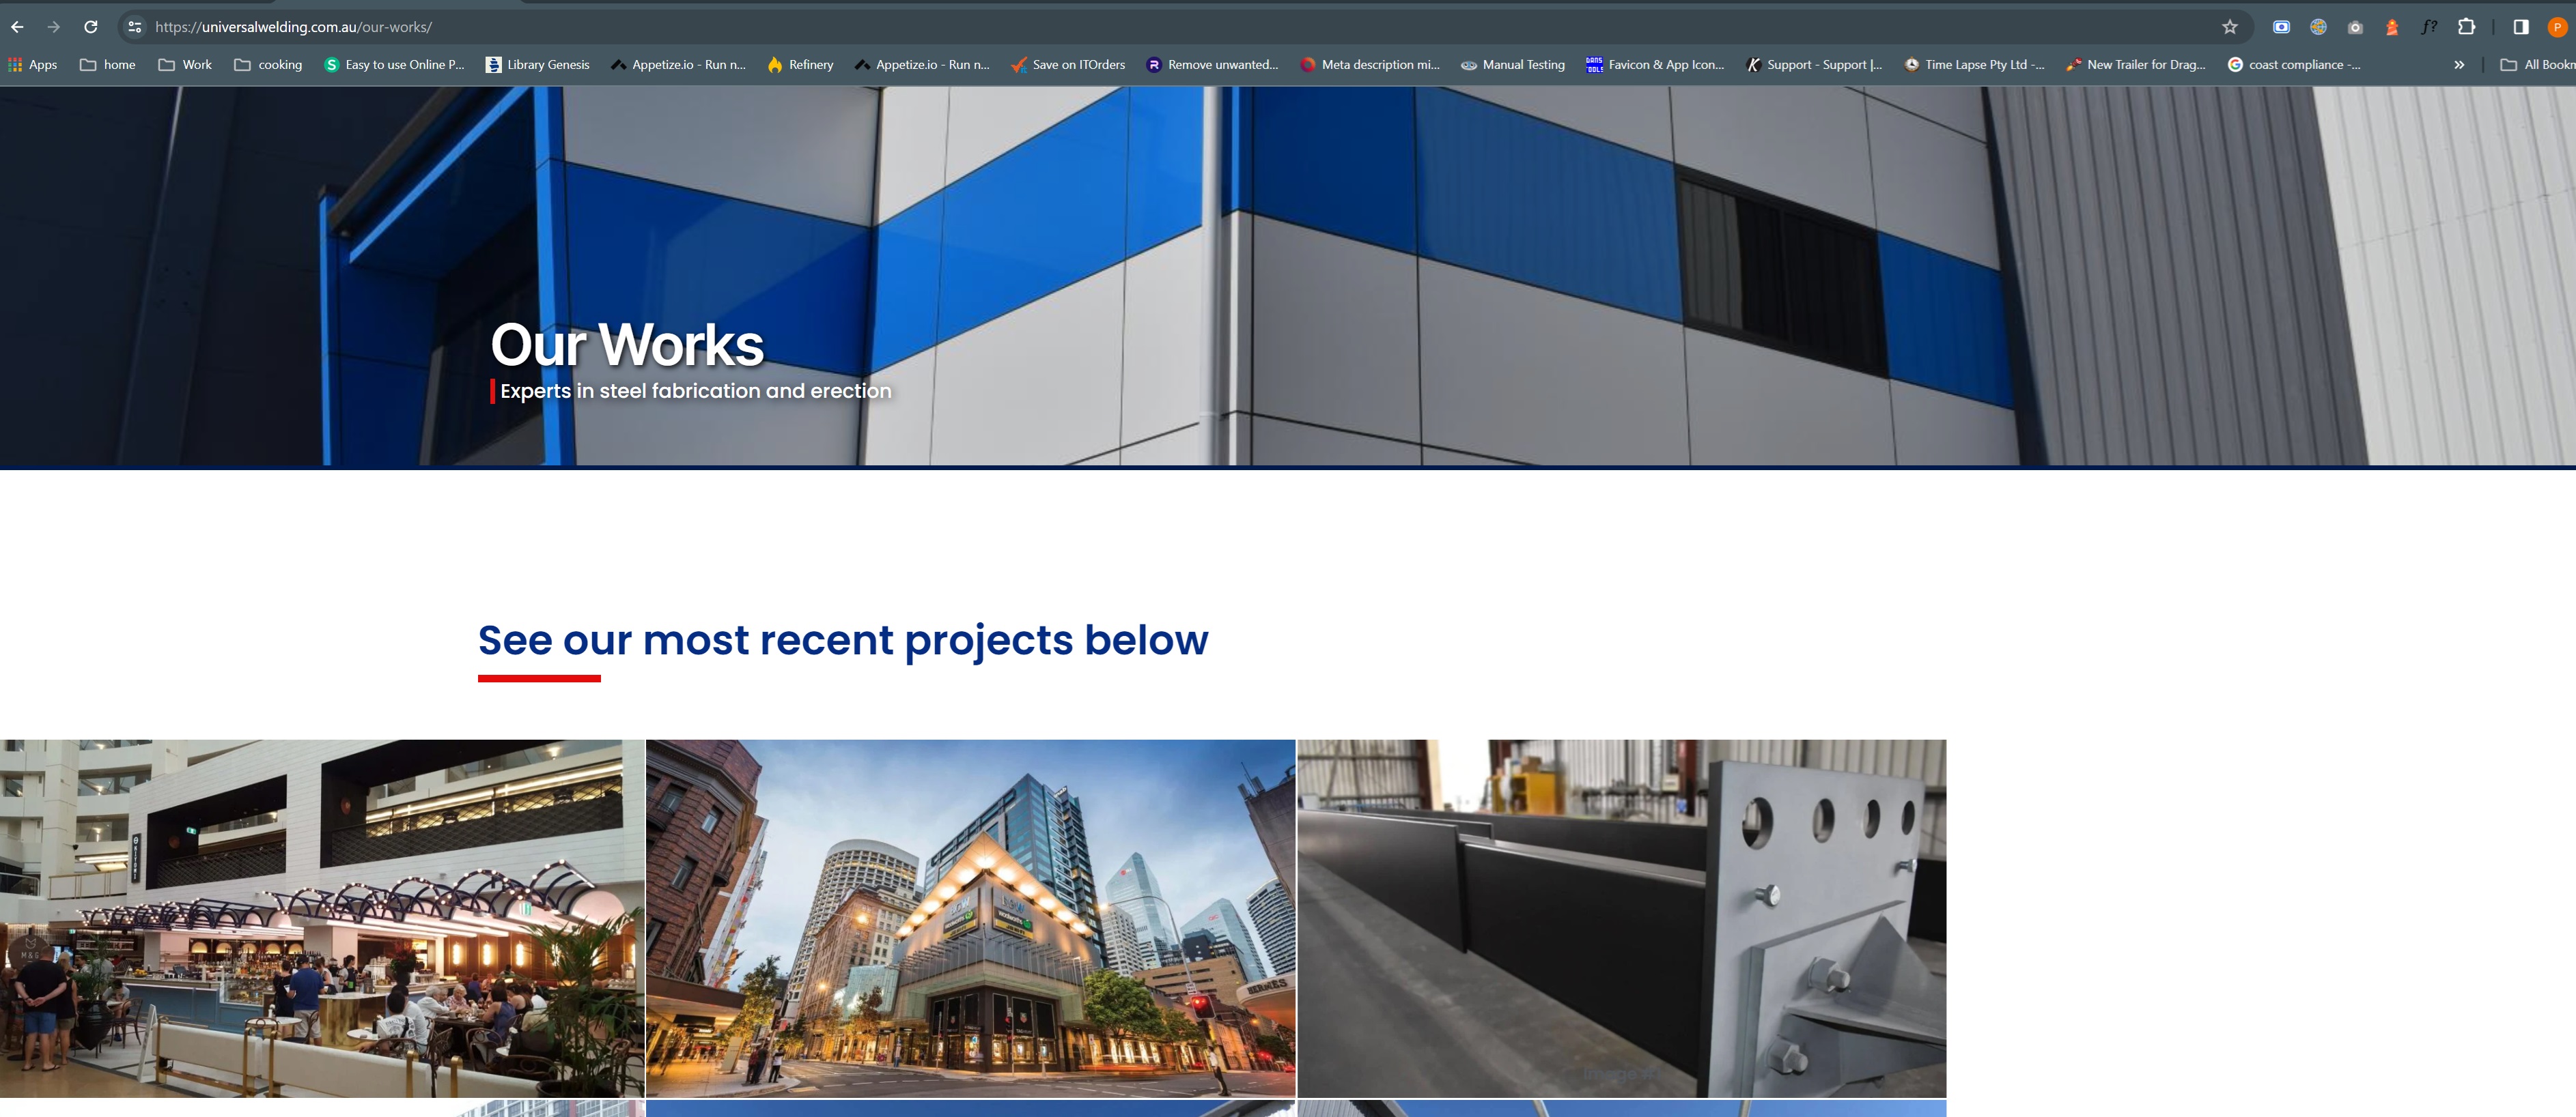Viewport: 2576px width, 1117px height.
Task: Open the Manual Testing bookmark
Action: pos(1513,65)
